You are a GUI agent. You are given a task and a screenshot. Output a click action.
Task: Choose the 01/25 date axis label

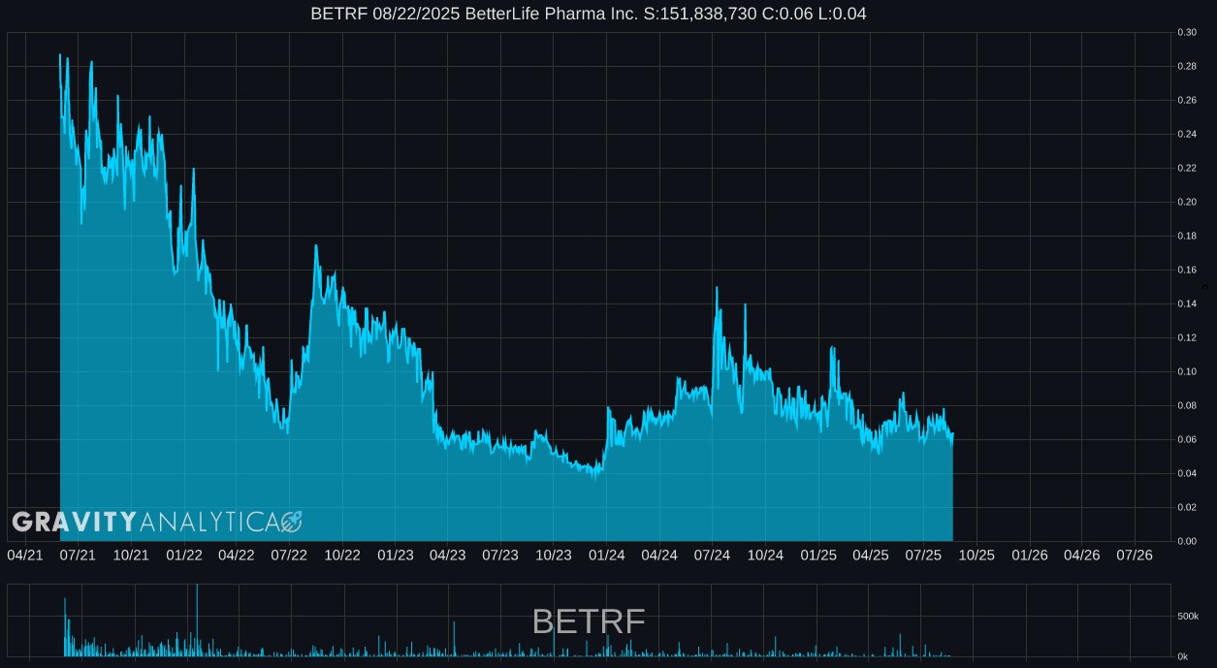pos(818,556)
